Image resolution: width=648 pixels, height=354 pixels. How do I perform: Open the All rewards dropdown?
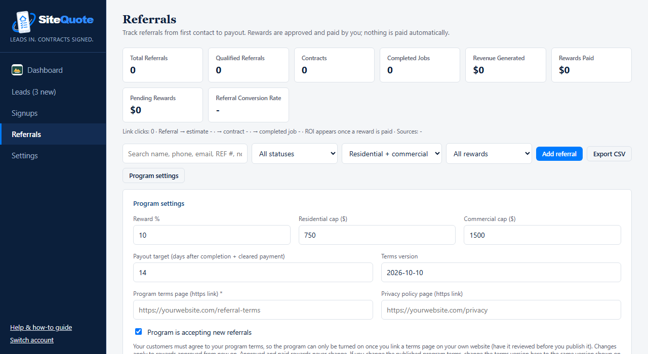click(489, 154)
